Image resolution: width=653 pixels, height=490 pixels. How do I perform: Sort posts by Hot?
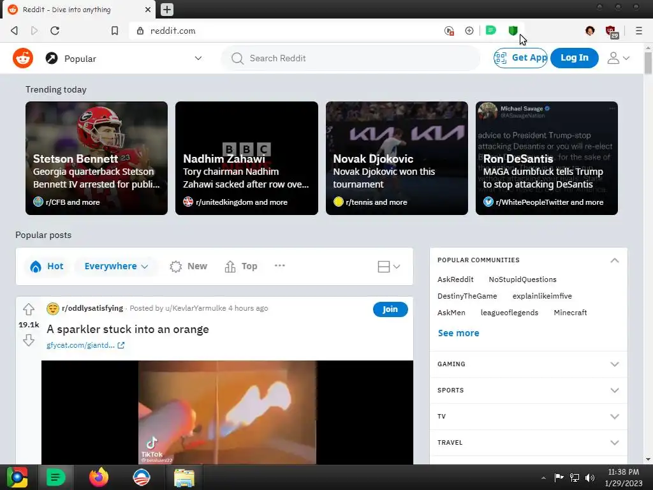pyautogui.click(x=47, y=266)
